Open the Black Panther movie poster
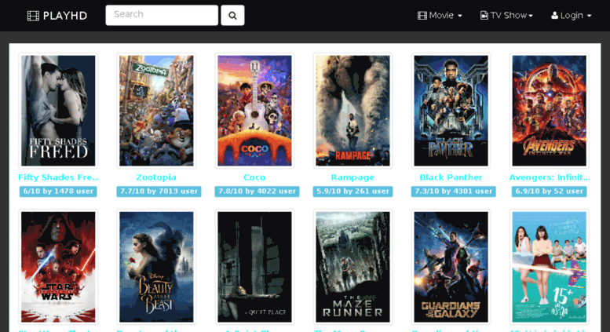 click(451, 111)
